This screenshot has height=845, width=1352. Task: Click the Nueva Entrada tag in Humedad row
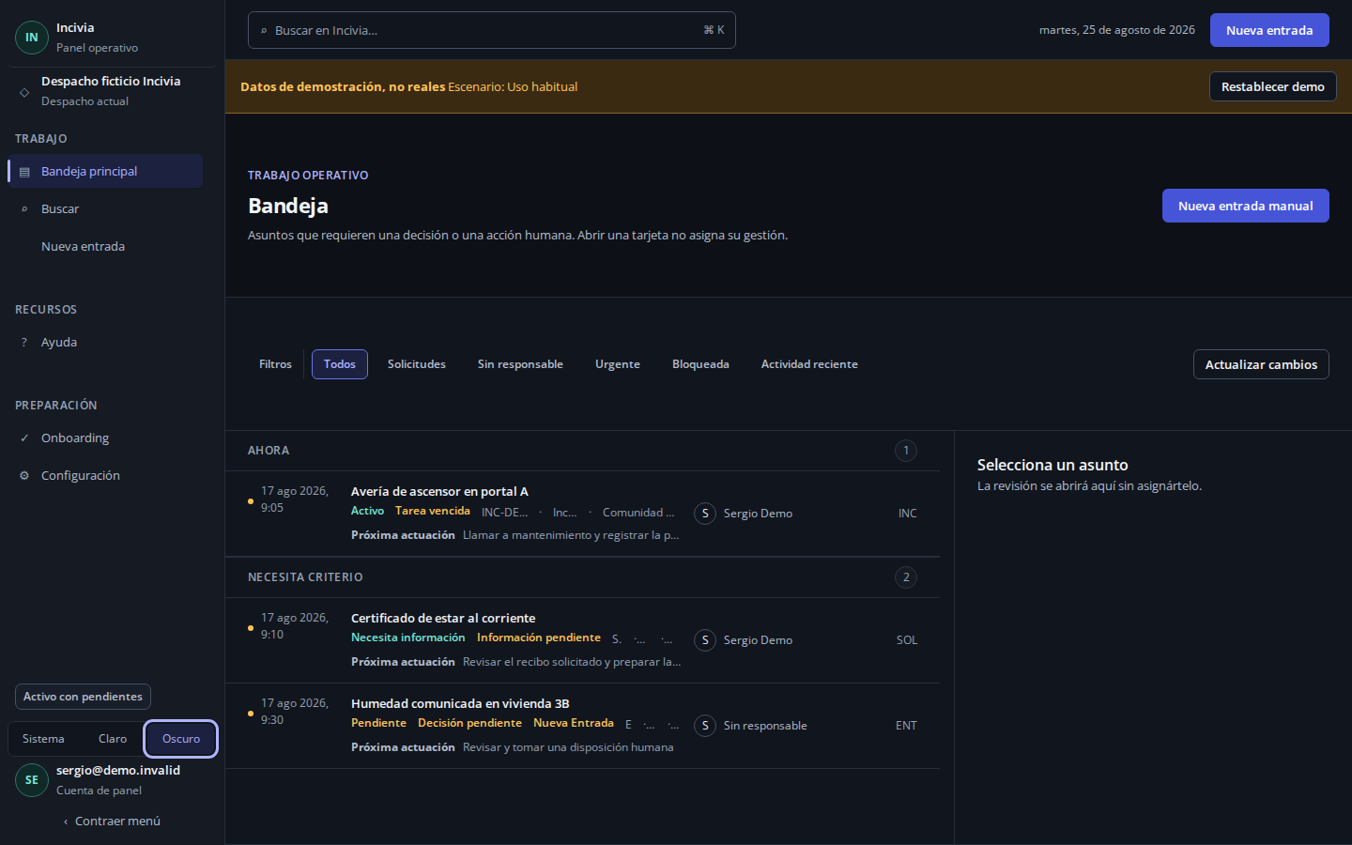574,723
